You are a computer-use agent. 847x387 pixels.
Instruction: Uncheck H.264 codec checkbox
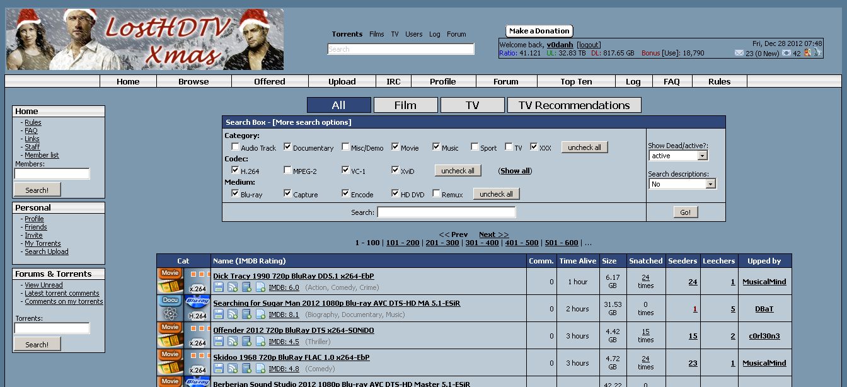pyautogui.click(x=235, y=170)
